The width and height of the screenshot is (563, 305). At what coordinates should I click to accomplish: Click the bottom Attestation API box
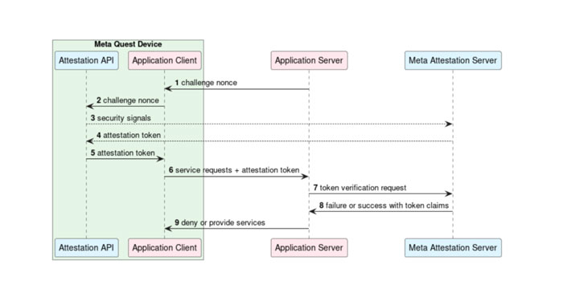coord(87,248)
